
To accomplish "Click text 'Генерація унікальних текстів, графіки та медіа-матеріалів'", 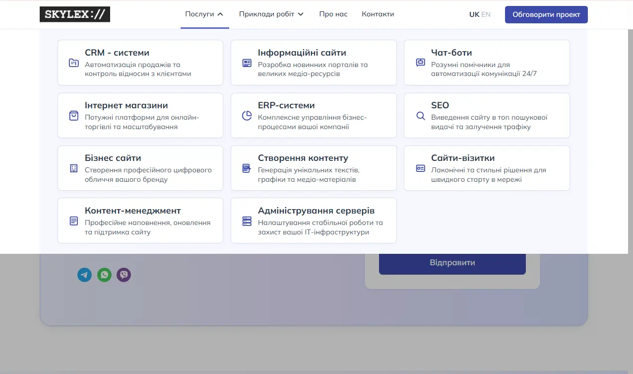I will click(309, 175).
